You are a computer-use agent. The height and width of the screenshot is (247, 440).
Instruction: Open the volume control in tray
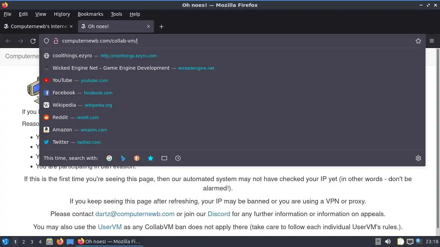[x=388, y=242]
